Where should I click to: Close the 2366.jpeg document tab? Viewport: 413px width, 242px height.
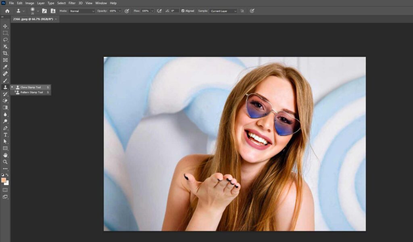pos(56,19)
